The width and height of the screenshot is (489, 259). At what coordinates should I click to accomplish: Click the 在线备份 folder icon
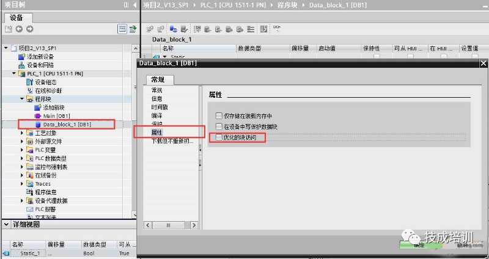(29, 175)
